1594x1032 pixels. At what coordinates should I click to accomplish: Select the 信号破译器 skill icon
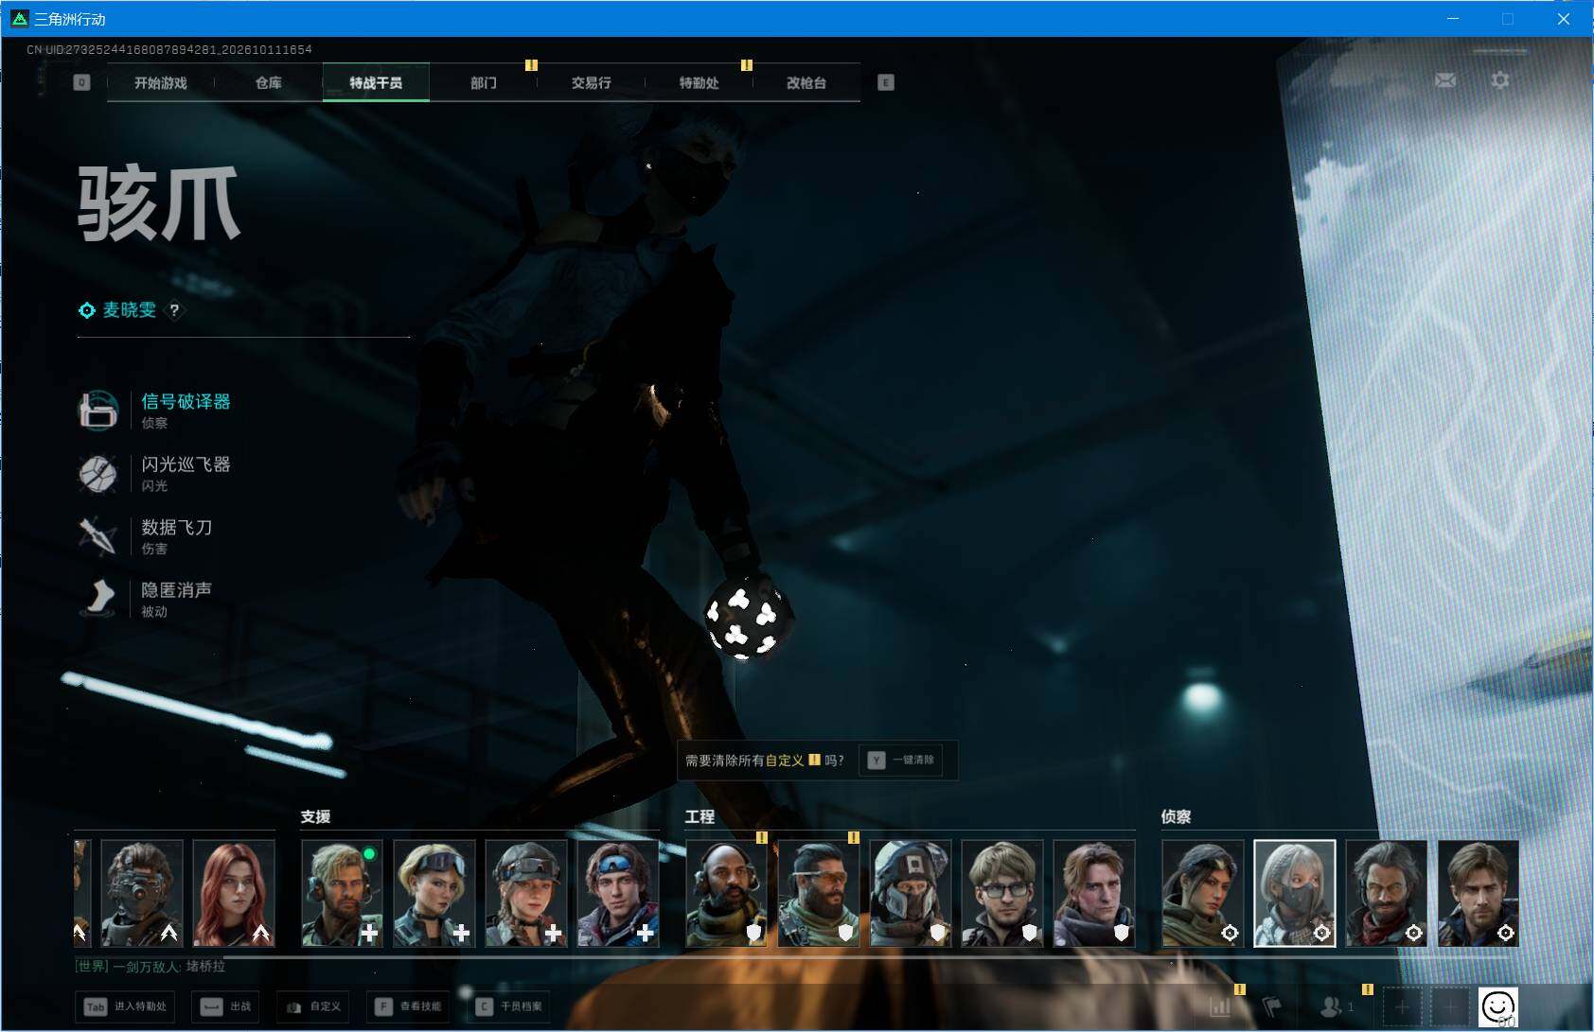pos(97,410)
